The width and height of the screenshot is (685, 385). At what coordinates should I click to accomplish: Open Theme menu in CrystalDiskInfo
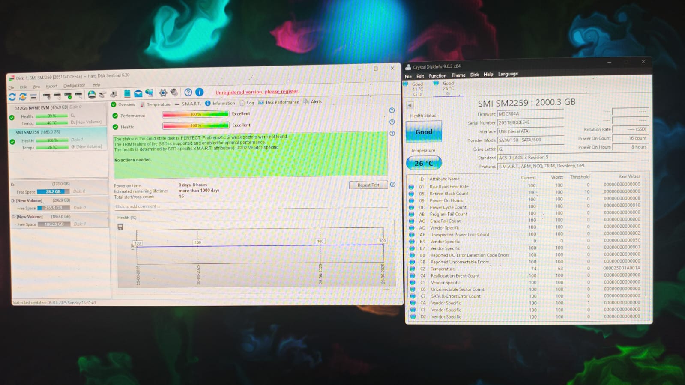click(x=458, y=75)
